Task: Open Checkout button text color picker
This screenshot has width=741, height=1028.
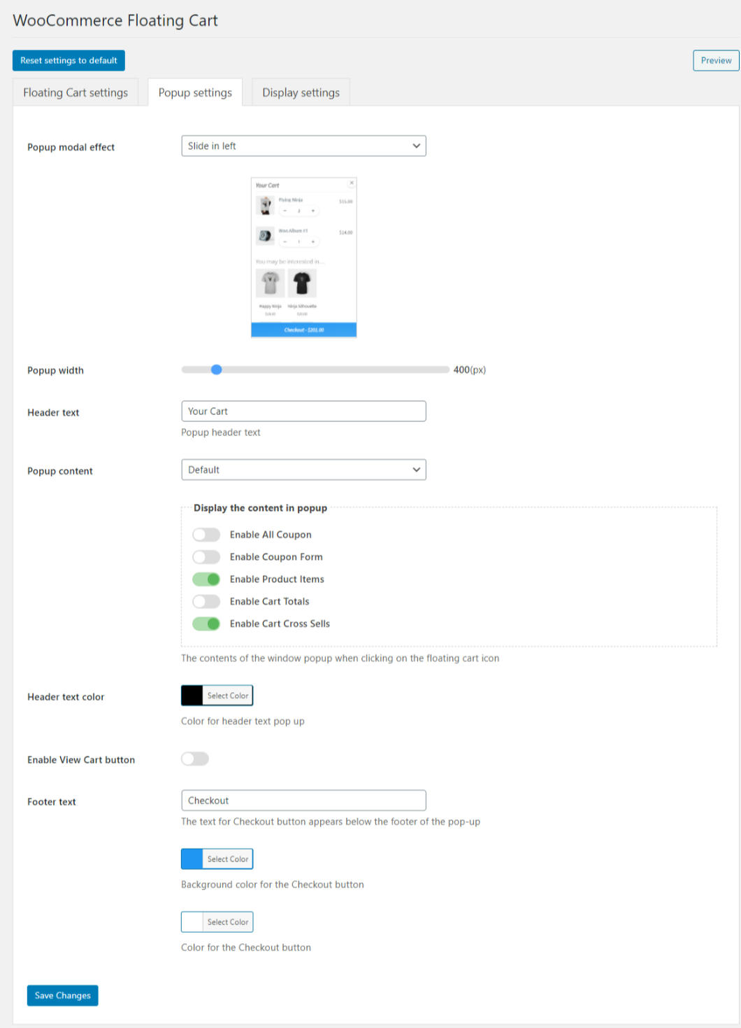Action: pos(217,922)
